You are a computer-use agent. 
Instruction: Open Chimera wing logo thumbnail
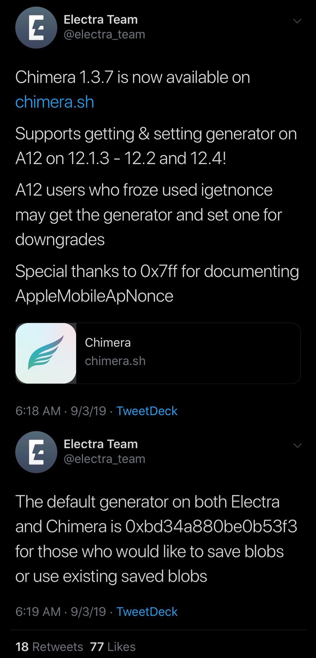46,353
